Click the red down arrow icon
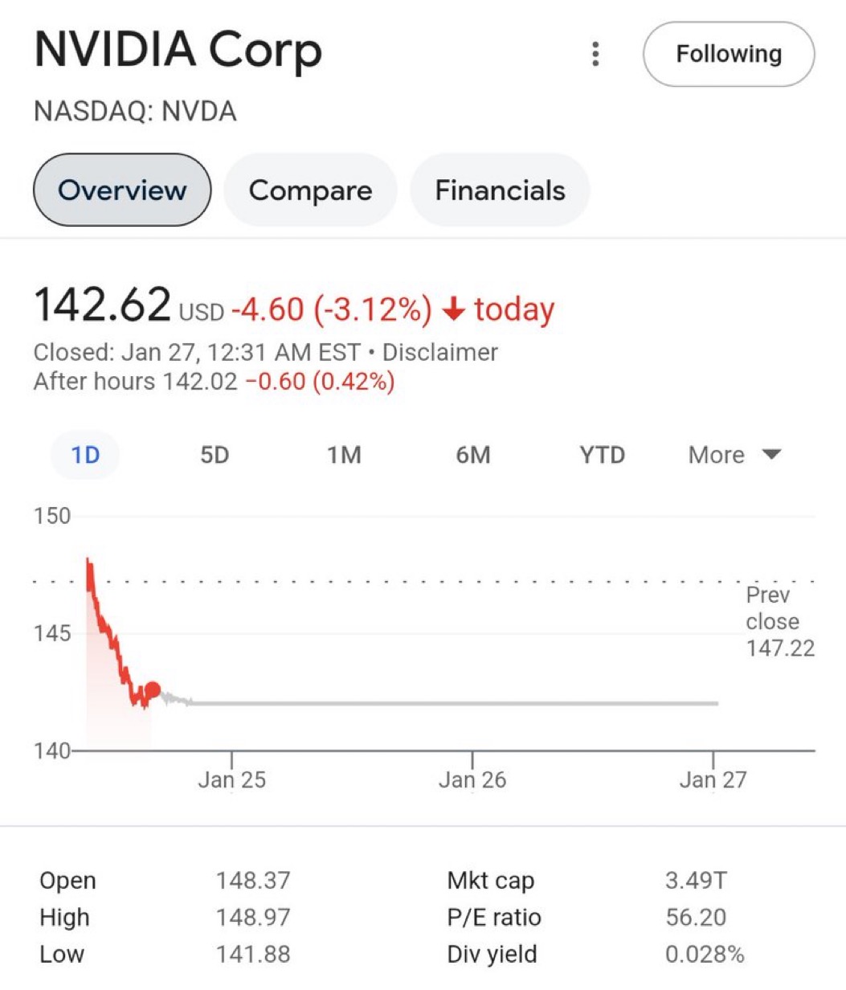Screen dimensions: 846x990 [x=454, y=310]
